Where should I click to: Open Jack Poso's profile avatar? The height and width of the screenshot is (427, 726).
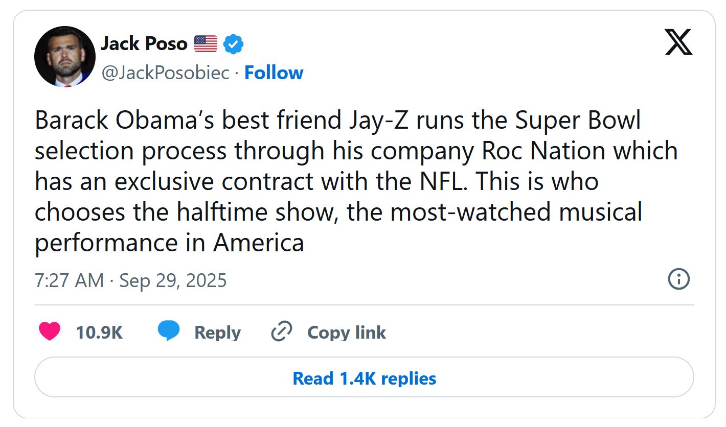[65, 57]
